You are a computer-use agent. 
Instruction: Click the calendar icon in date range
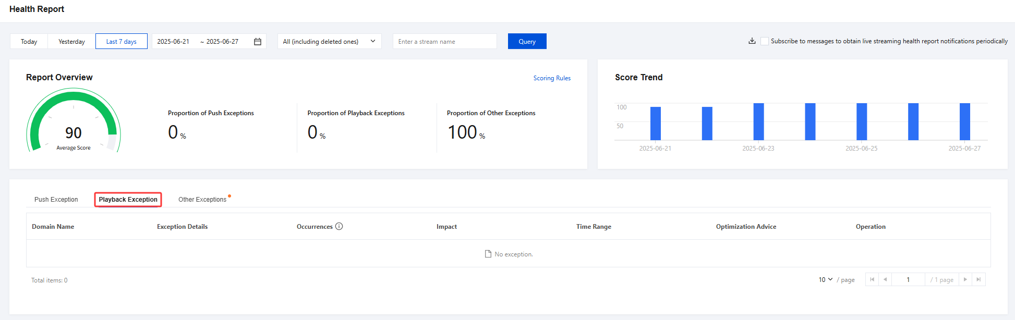[258, 42]
